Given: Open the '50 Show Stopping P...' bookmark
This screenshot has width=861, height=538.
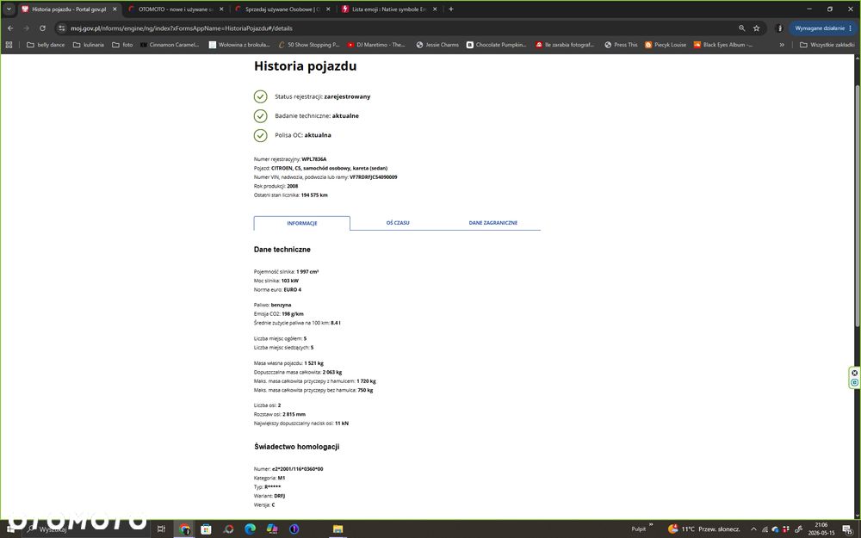Looking at the screenshot, I should click(x=309, y=45).
